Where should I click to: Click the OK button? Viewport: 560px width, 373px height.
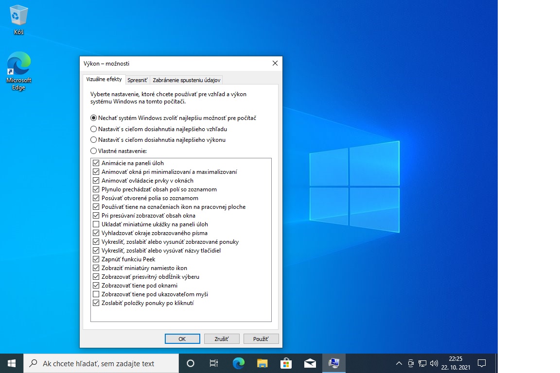182,339
